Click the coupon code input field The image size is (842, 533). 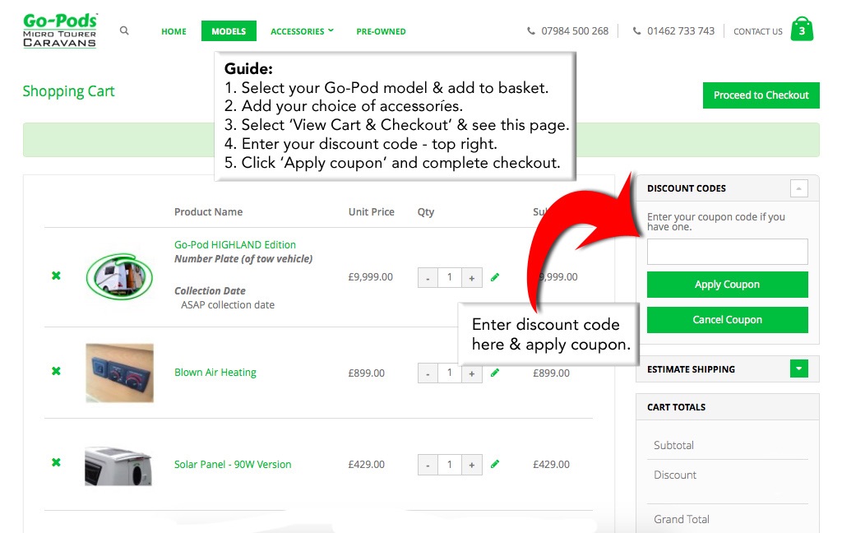point(727,252)
